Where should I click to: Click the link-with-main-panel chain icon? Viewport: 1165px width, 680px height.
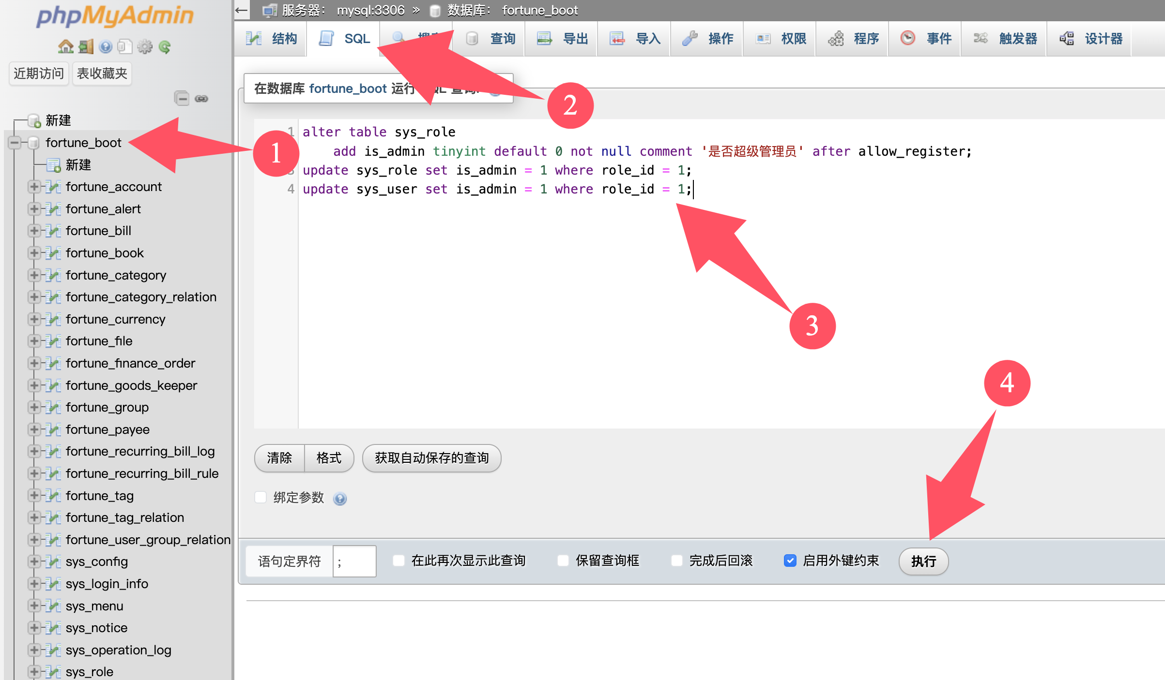tap(201, 99)
